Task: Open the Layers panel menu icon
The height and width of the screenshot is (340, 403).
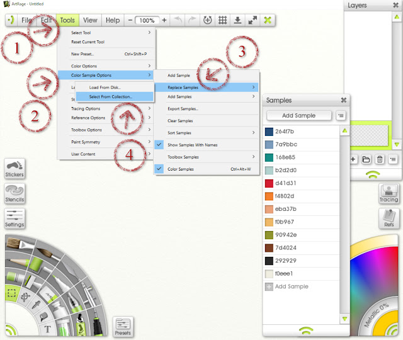Action: click(393, 159)
